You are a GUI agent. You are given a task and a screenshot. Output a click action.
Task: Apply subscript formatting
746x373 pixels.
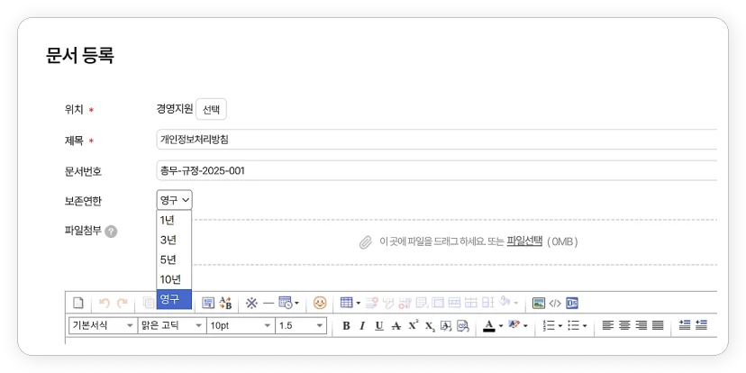pyautogui.click(x=430, y=326)
